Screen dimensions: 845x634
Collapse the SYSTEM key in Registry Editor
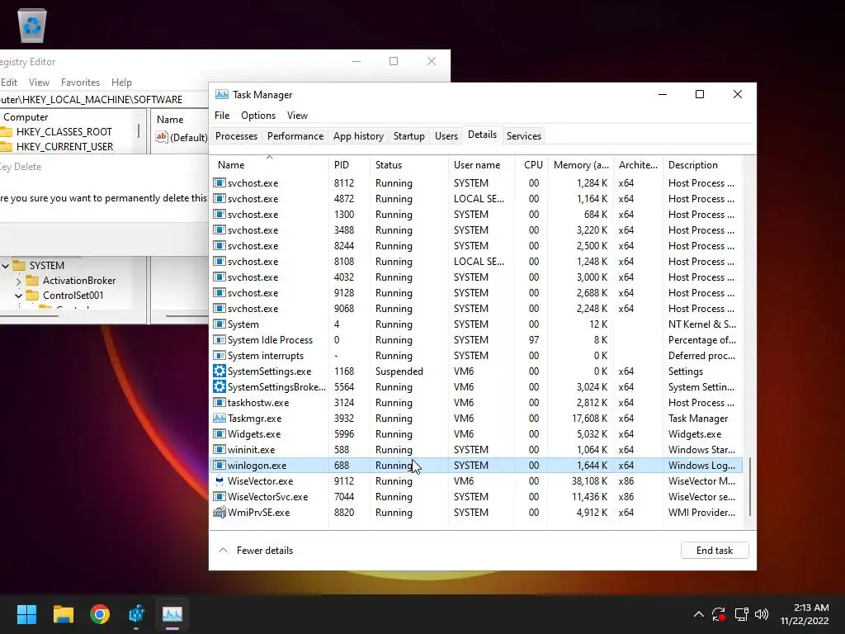pos(6,265)
